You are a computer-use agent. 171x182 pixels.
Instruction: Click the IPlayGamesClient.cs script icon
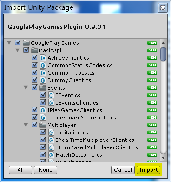43,110
